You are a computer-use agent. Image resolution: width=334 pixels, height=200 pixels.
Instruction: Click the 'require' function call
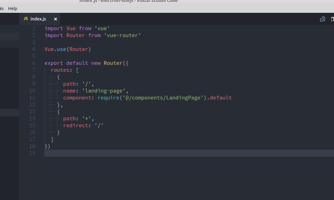(109, 98)
